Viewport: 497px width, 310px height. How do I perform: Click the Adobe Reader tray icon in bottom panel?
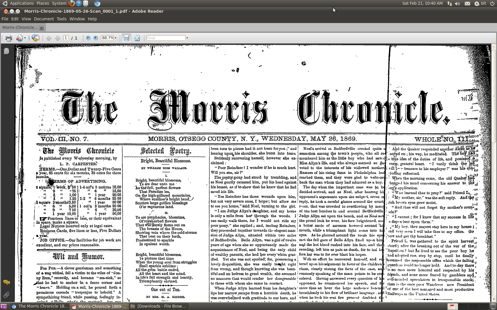pyautogui.click(x=453, y=306)
